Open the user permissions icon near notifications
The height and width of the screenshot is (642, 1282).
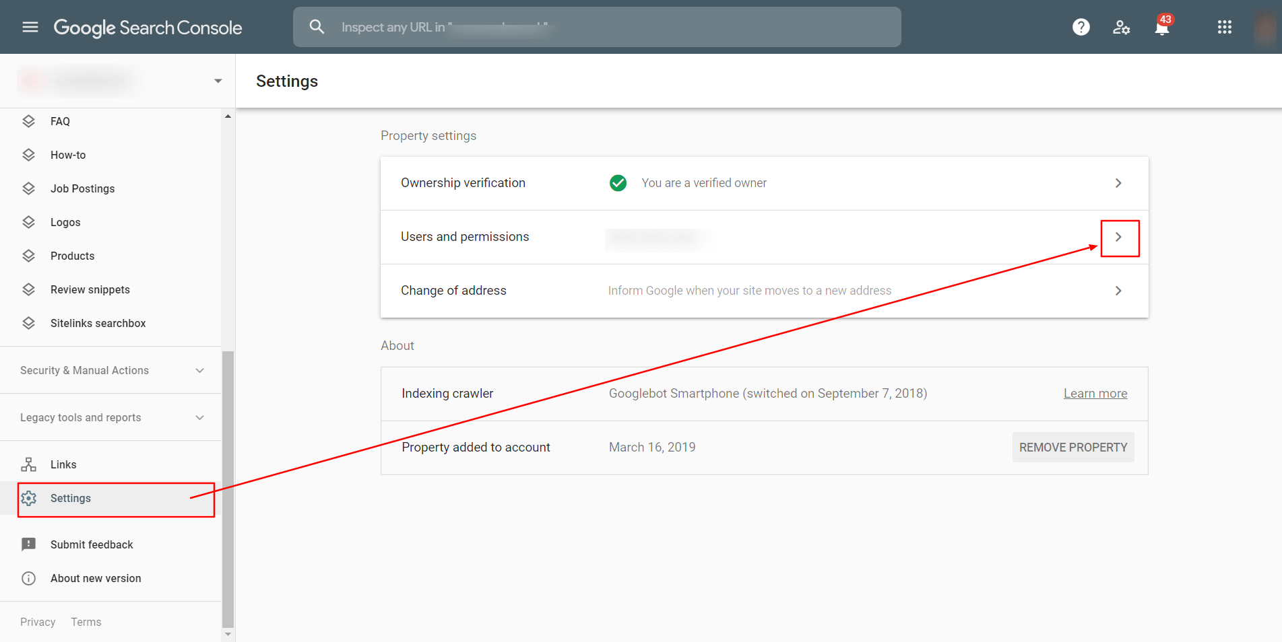(1121, 27)
